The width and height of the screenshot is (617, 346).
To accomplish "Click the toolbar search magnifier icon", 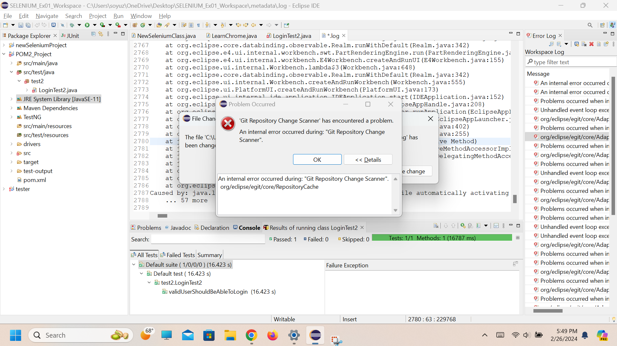I will click(x=590, y=25).
